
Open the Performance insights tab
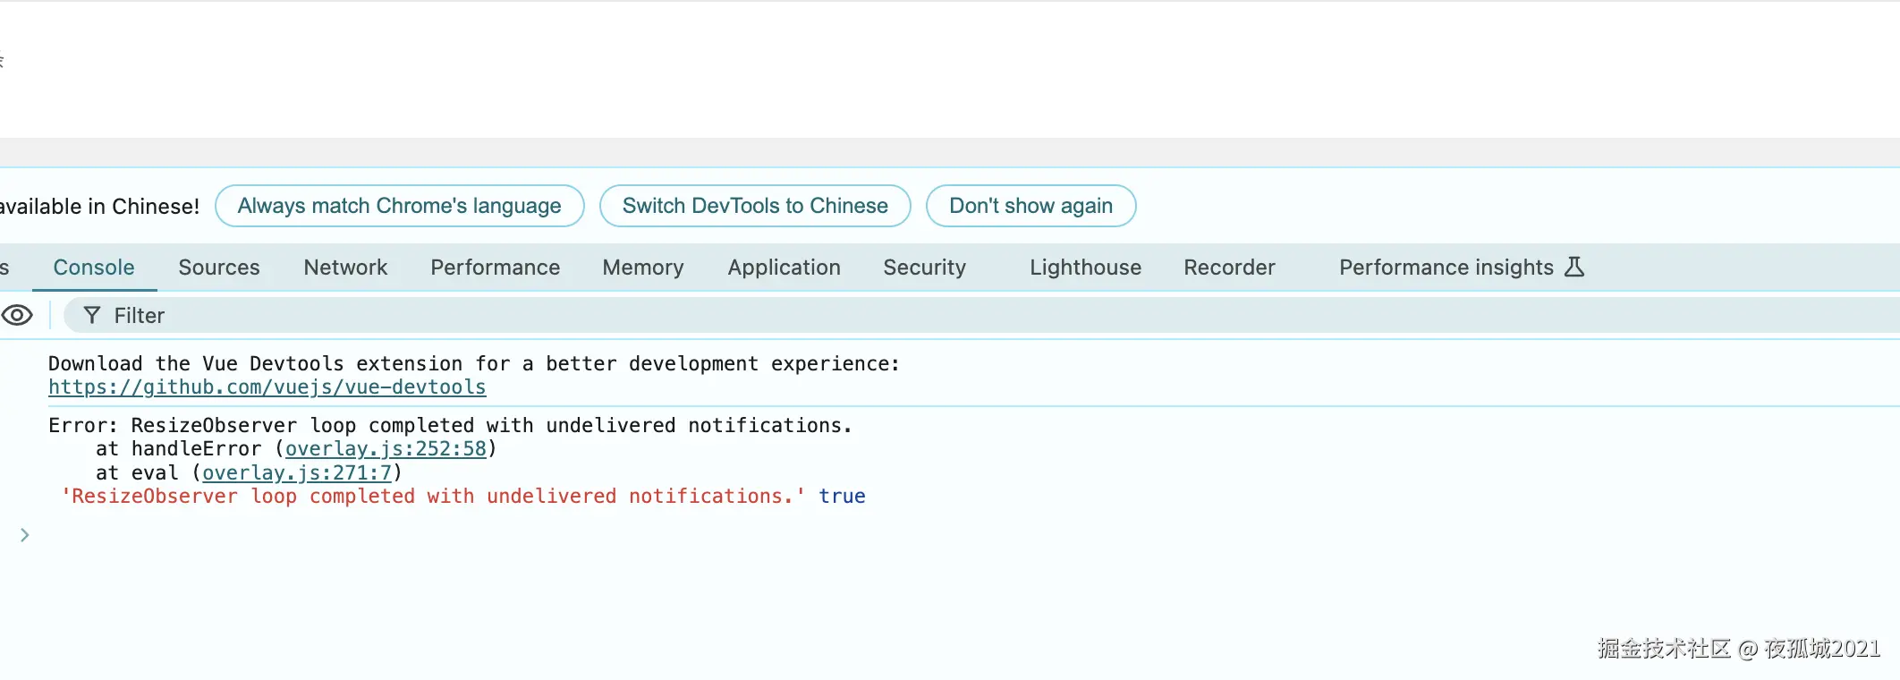1446,268
